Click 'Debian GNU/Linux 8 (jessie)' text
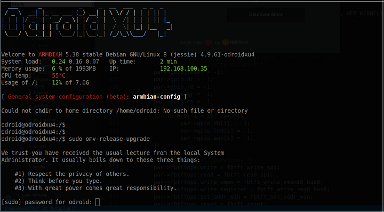The image size is (384, 212). tap(151, 55)
